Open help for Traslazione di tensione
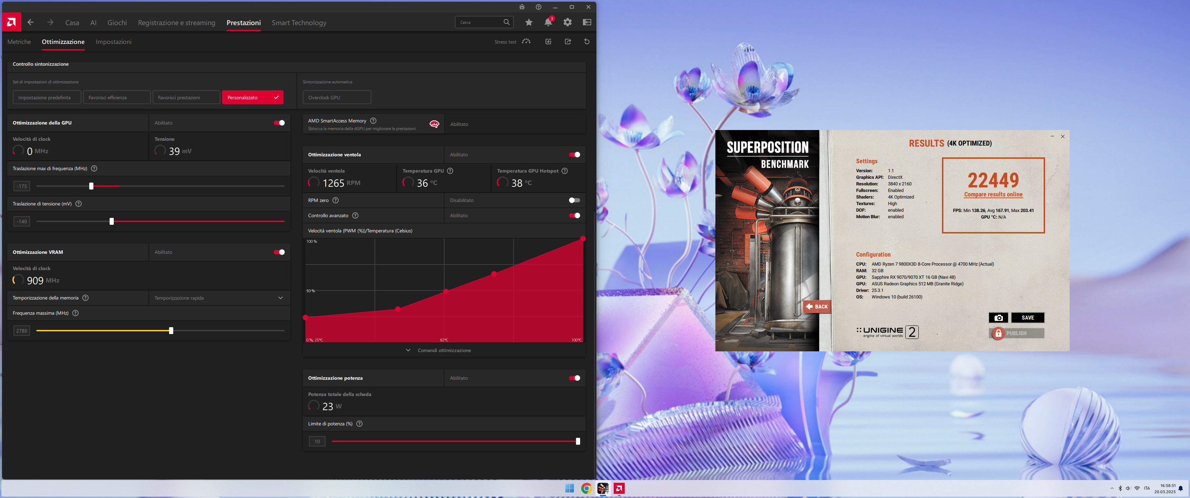This screenshot has width=1190, height=498. [79, 204]
